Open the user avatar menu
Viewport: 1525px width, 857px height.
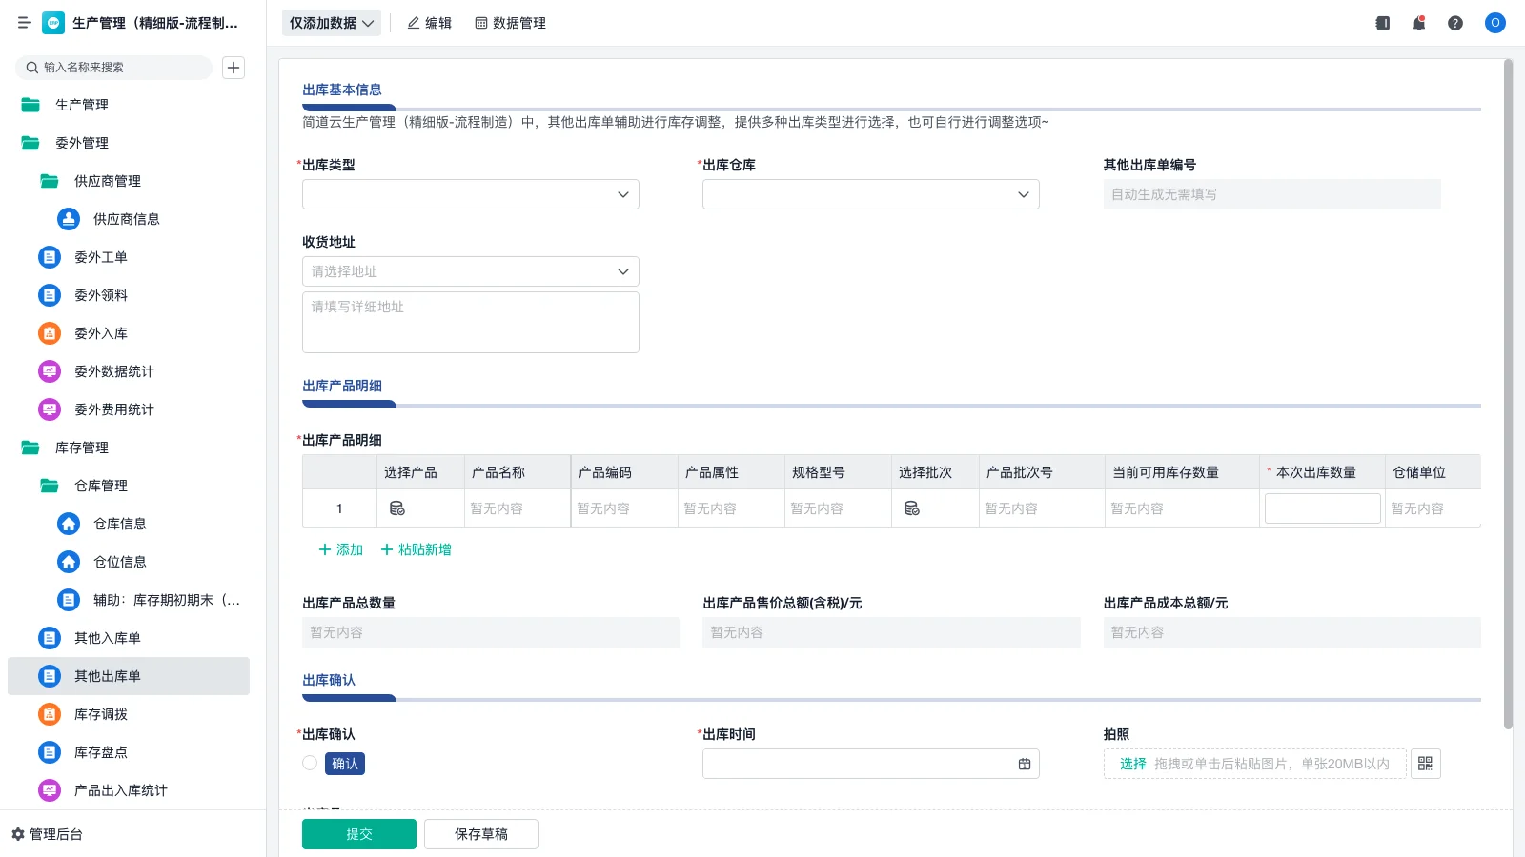click(1494, 23)
